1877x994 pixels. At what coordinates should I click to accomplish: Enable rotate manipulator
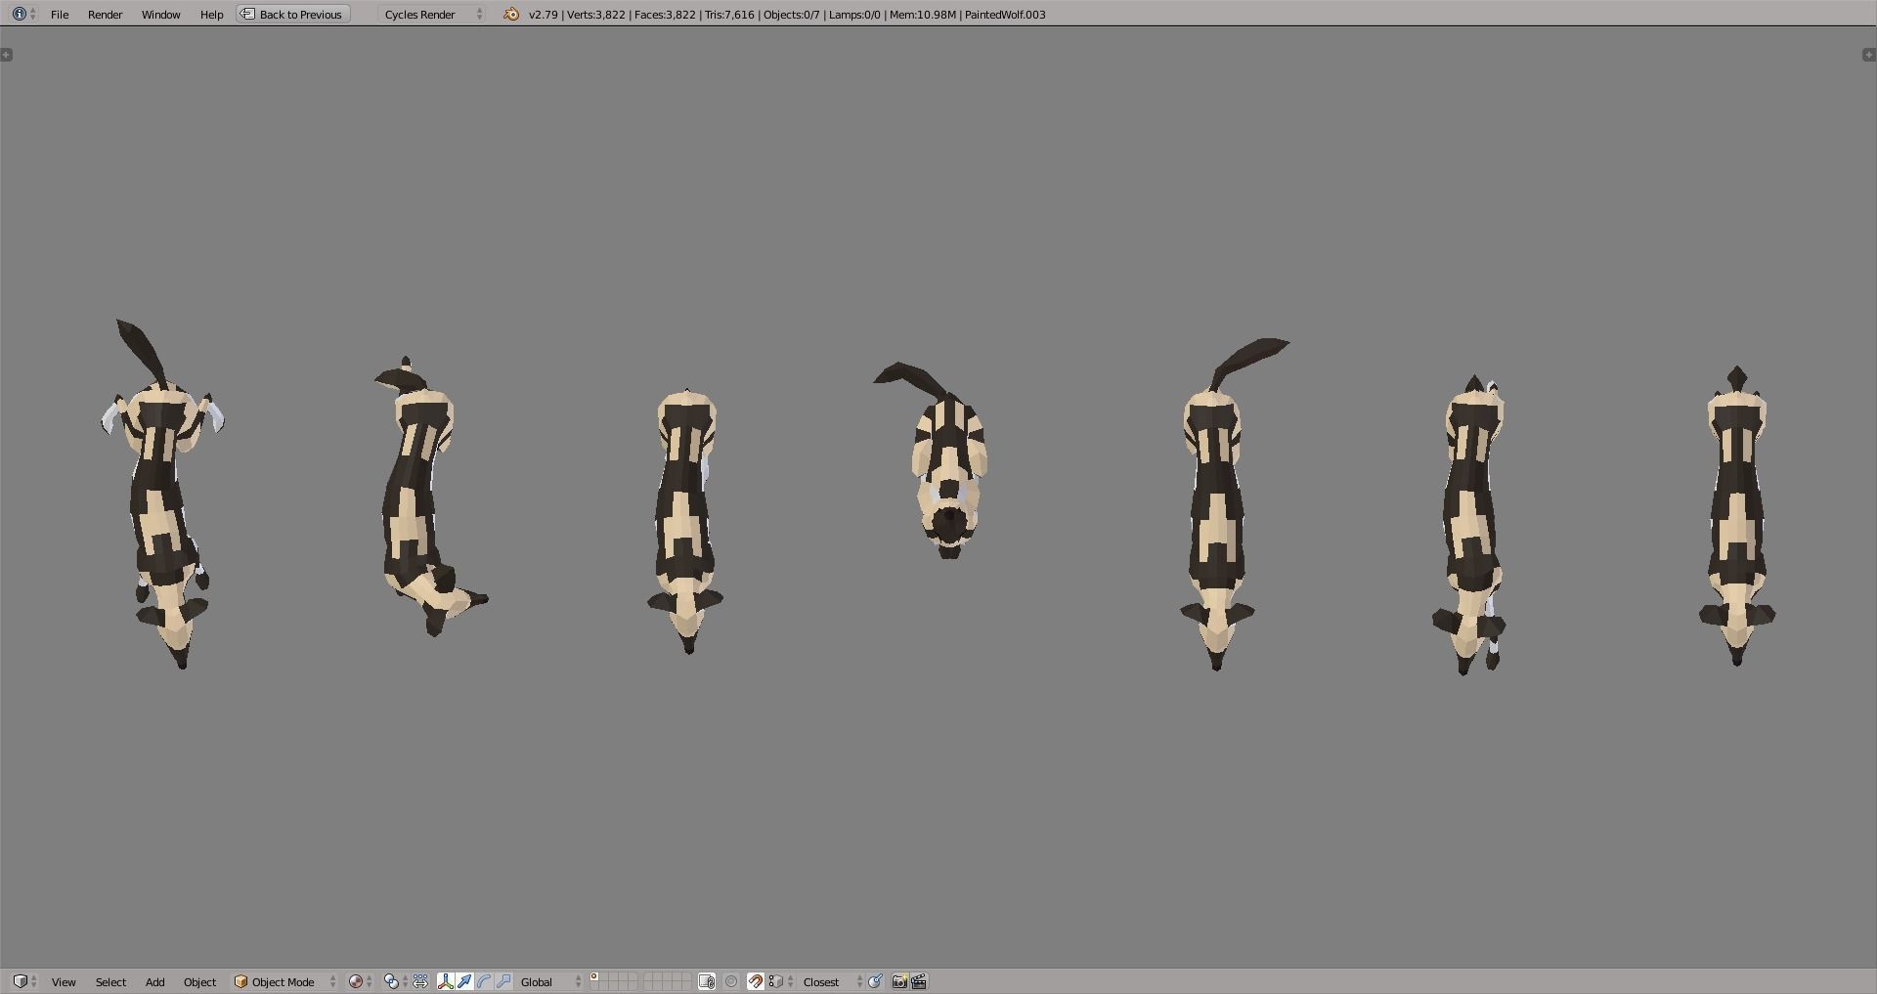(485, 981)
